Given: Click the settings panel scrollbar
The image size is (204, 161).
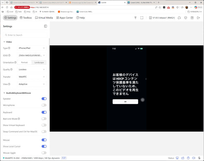Looking at the screenshot, I should (x=49, y=75).
